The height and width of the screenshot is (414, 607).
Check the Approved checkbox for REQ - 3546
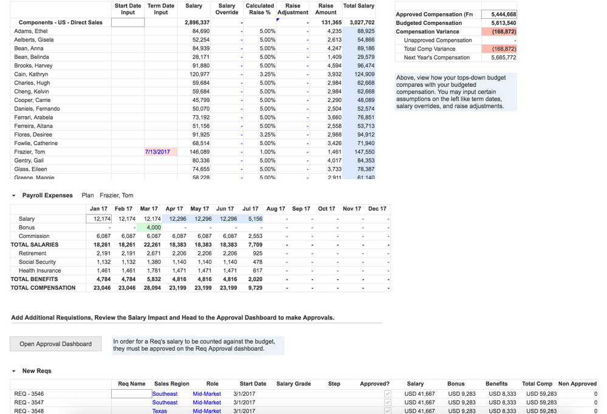388,394
